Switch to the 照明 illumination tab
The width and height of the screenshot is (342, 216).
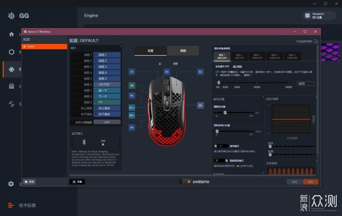click(x=183, y=51)
